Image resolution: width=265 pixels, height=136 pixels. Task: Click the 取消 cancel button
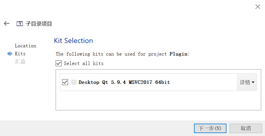[246, 128]
